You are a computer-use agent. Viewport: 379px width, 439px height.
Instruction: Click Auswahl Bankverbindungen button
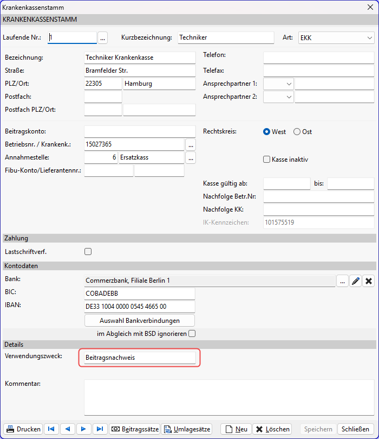(140, 321)
